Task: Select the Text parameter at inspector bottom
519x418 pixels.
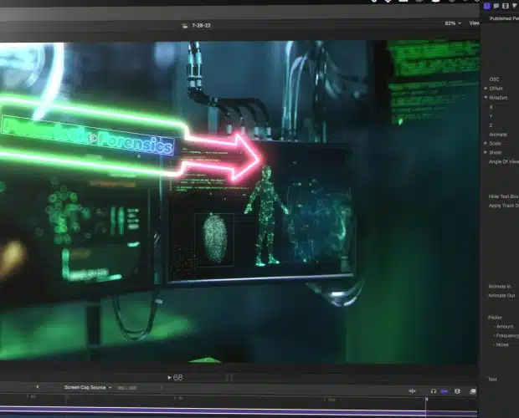Action: tap(492, 379)
